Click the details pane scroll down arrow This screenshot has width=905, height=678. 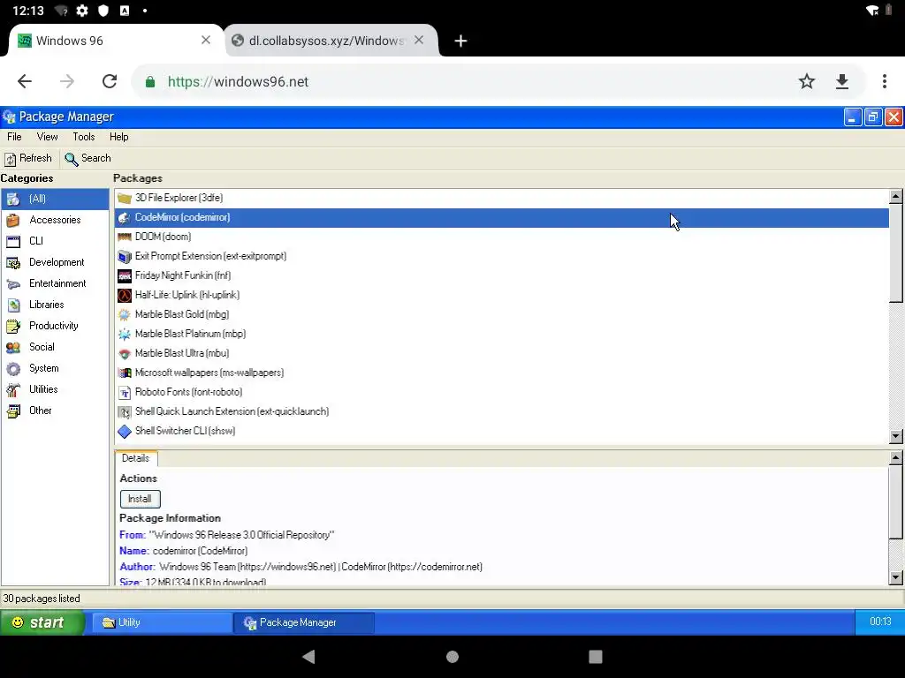tap(896, 577)
